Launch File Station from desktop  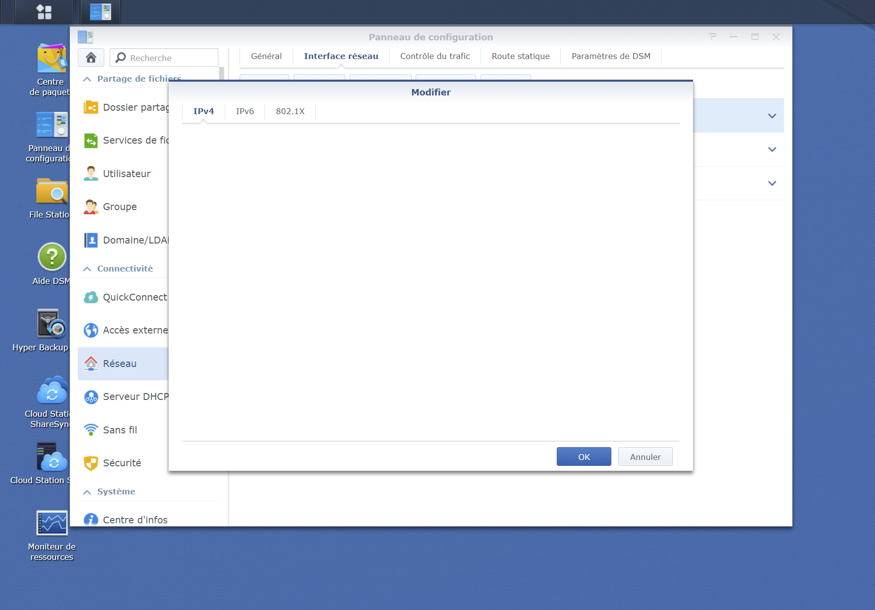52,191
